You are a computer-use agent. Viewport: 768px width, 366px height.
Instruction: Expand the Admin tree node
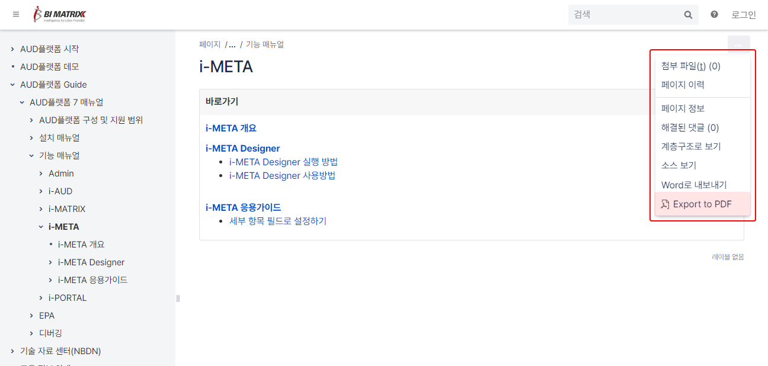click(x=41, y=174)
